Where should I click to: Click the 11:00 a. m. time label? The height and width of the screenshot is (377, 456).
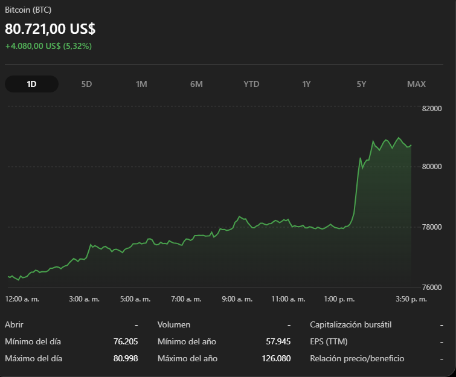click(289, 299)
